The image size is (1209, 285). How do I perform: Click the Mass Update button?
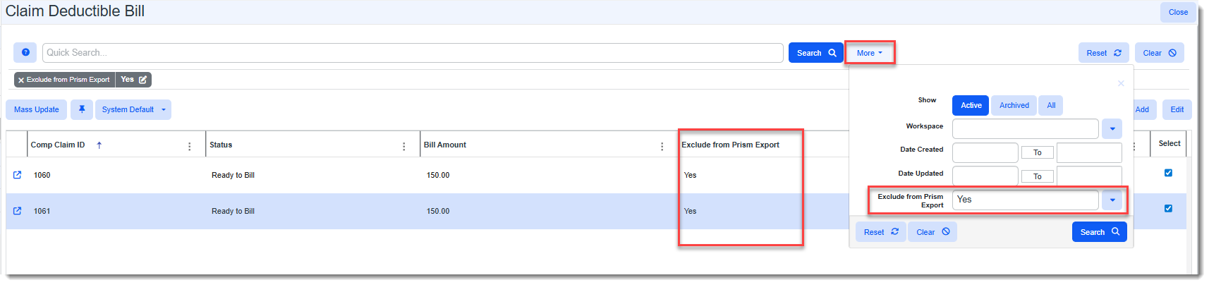click(37, 109)
